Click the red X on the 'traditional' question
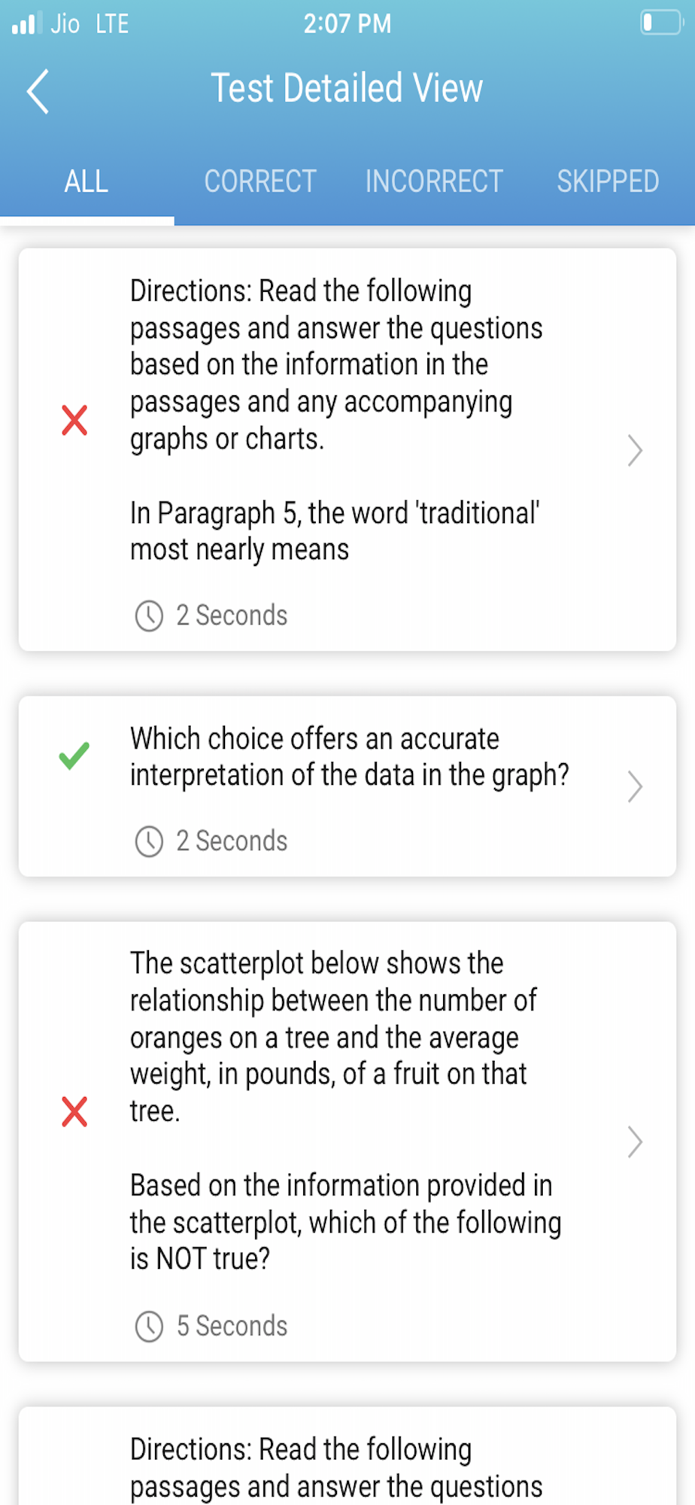 pyautogui.click(x=74, y=420)
